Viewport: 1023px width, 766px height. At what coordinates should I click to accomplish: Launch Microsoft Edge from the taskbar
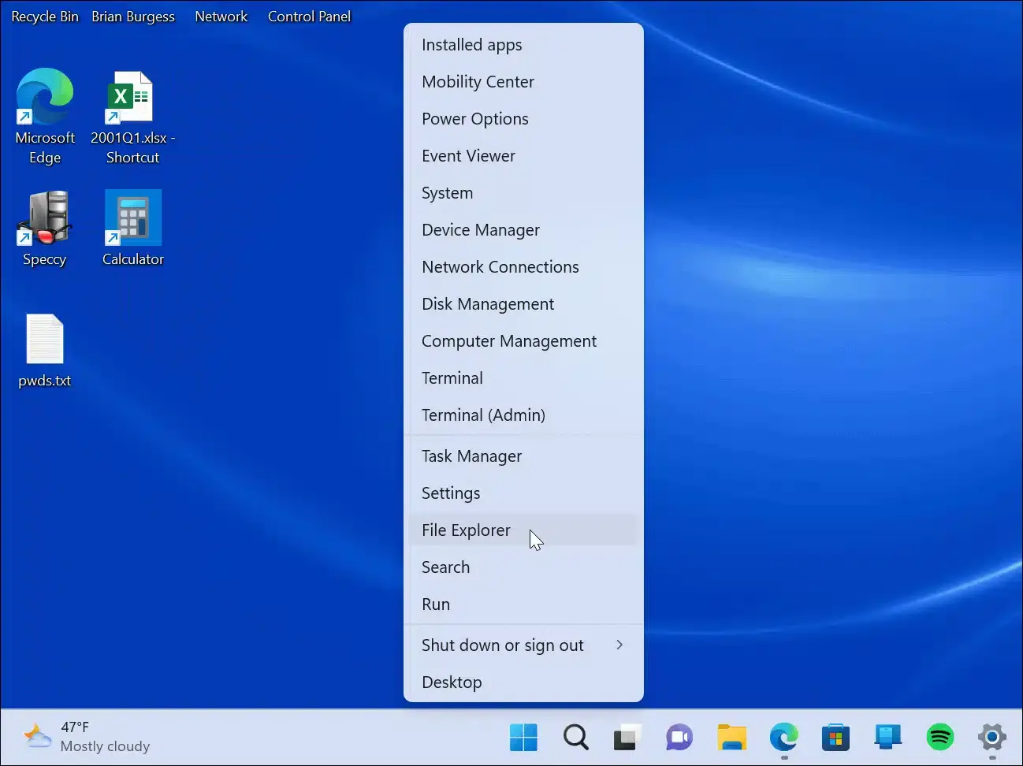[783, 738]
